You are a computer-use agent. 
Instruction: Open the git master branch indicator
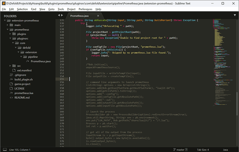coord(180,150)
